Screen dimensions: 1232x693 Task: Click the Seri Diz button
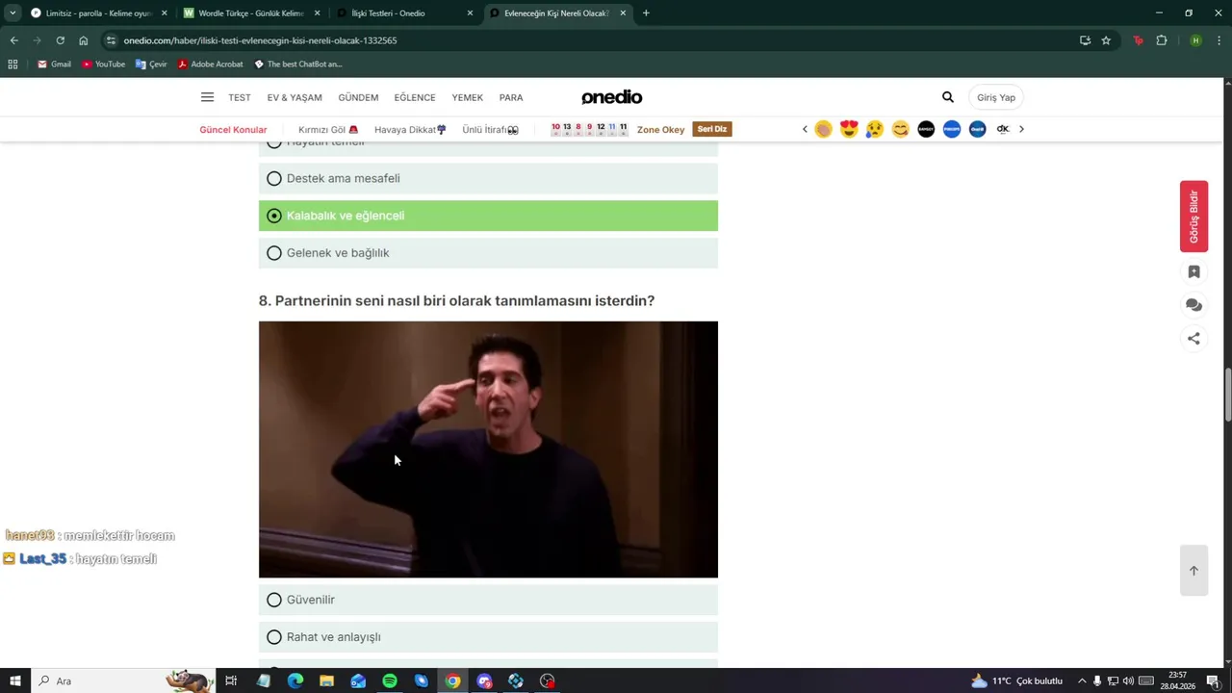click(x=712, y=129)
